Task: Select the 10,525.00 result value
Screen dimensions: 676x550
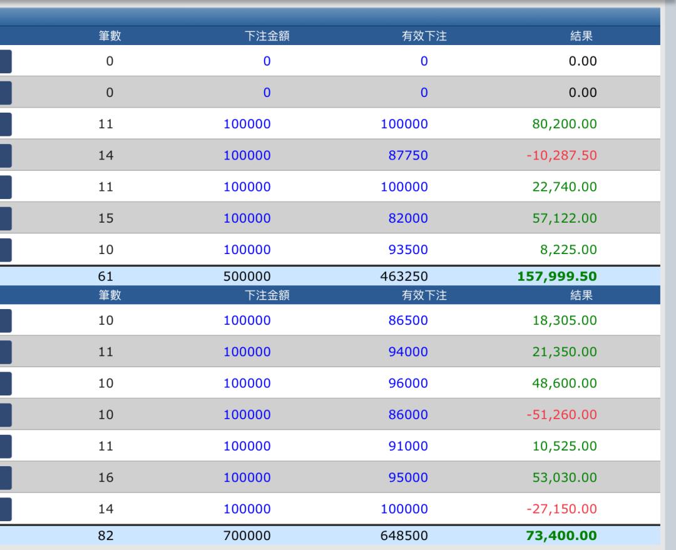Action: (565, 446)
